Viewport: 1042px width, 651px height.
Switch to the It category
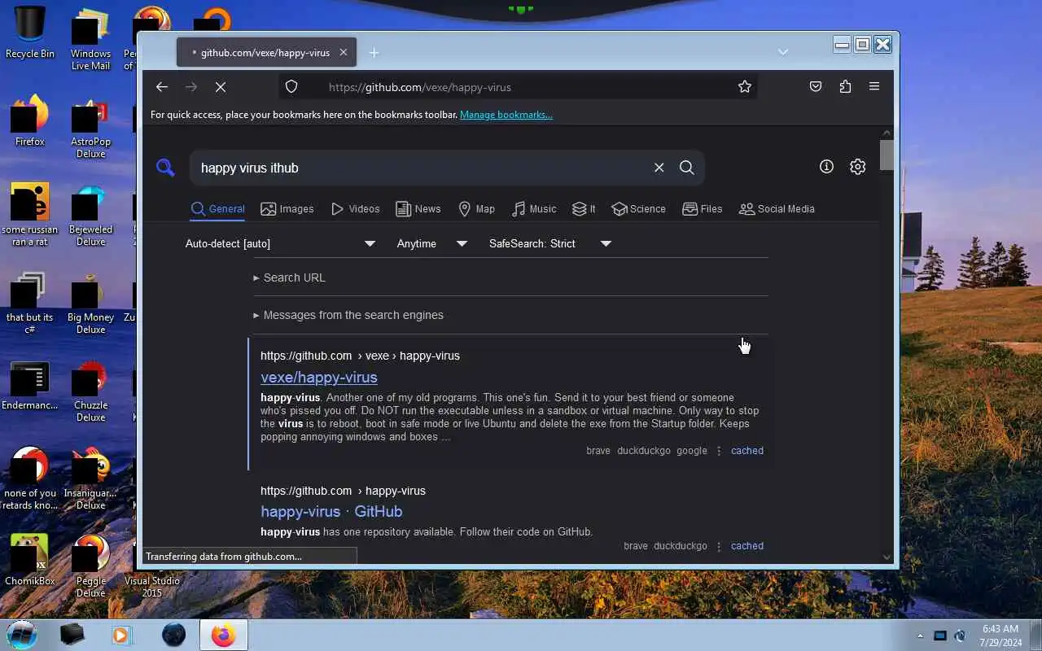click(x=584, y=209)
